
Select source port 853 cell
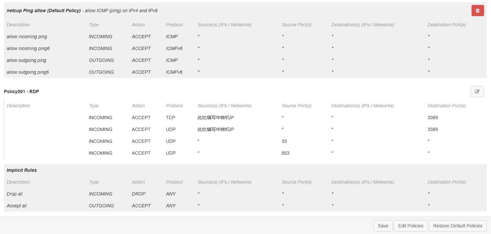285,153
